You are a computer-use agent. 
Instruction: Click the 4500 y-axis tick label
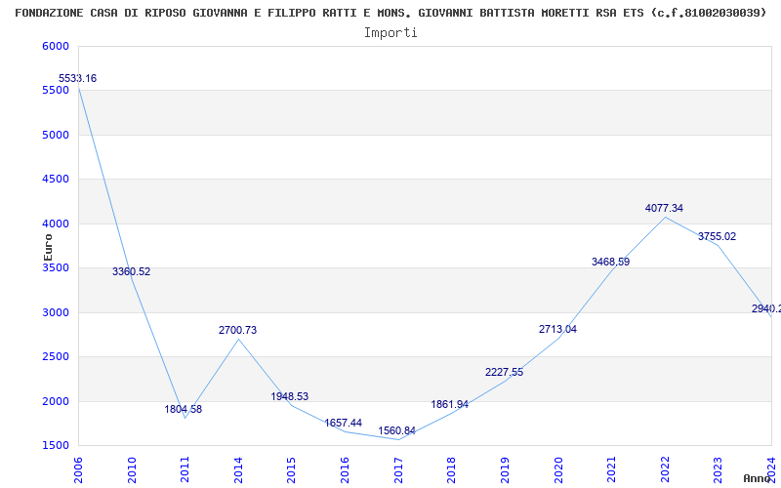[x=54, y=180]
